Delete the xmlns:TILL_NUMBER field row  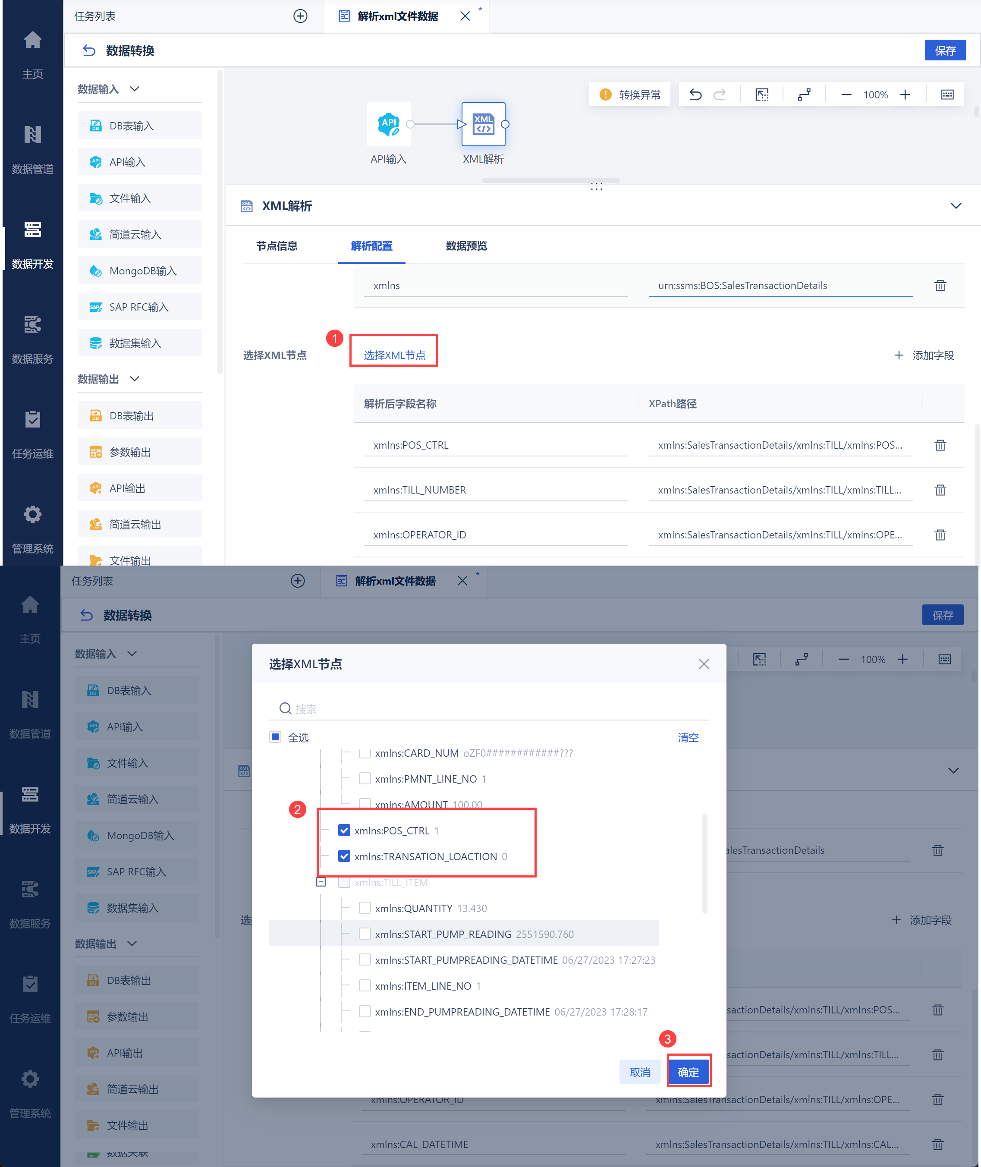tap(940, 490)
